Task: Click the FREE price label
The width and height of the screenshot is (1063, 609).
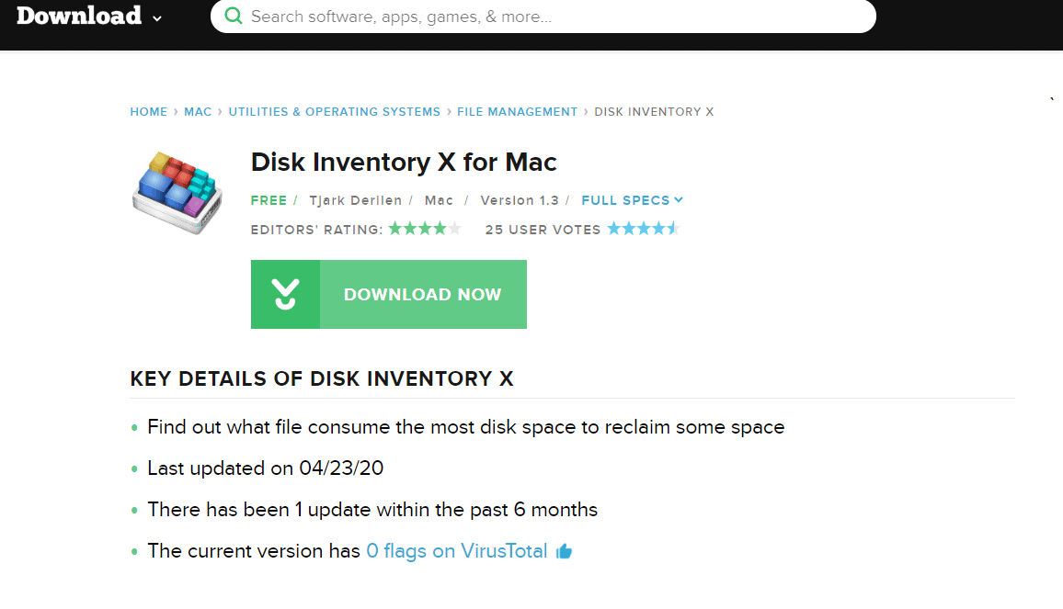Action: (x=269, y=200)
